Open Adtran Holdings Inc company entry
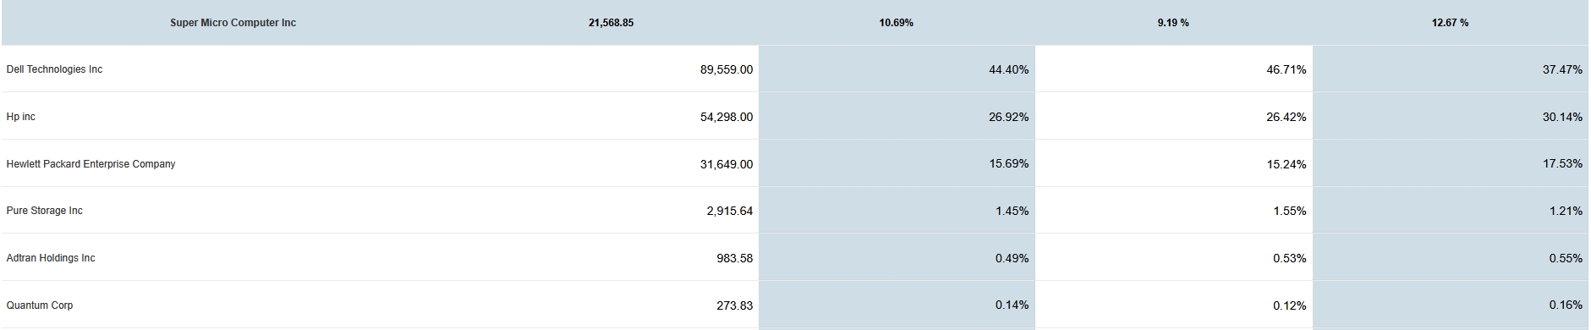This screenshot has width=1591, height=330. tap(51, 258)
